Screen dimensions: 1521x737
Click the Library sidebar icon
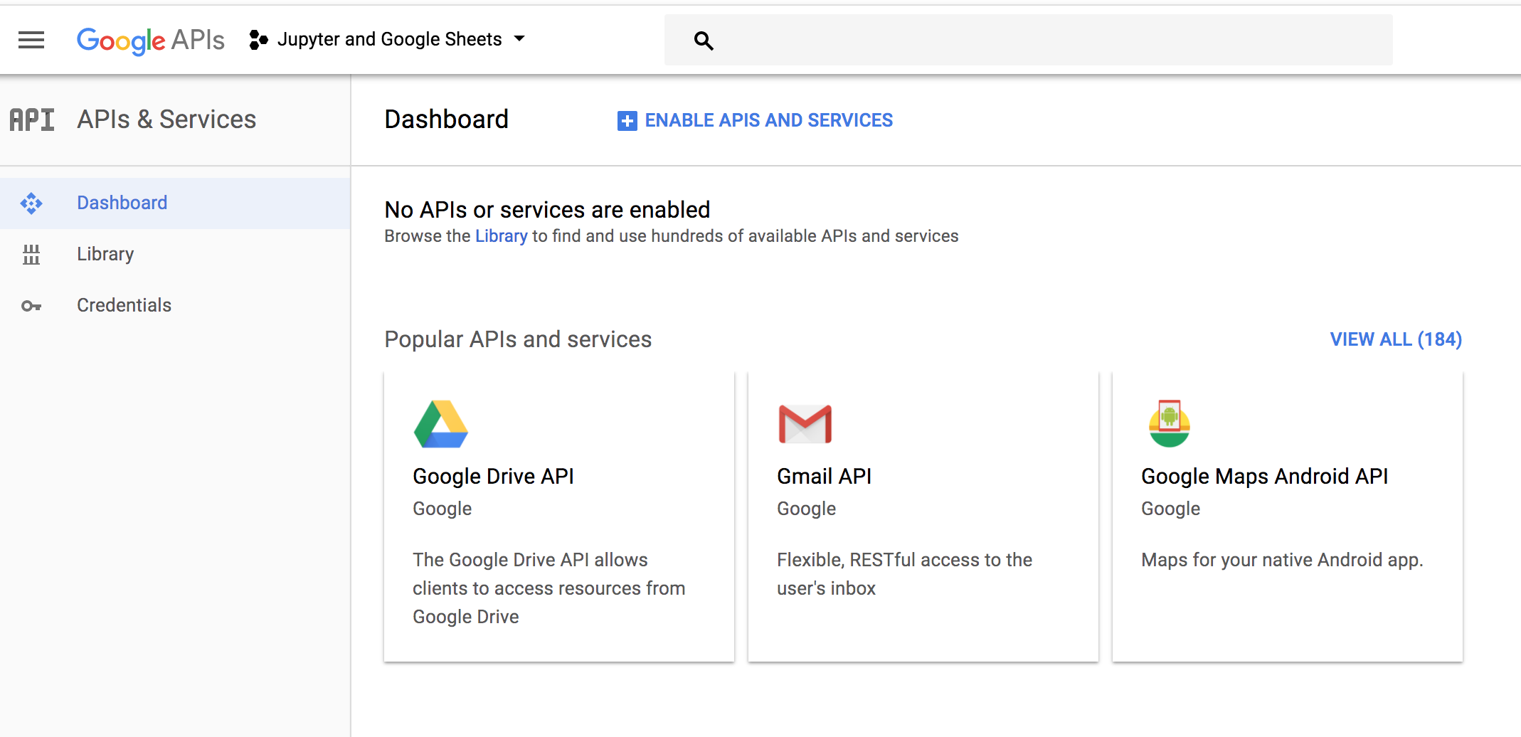coord(31,255)
